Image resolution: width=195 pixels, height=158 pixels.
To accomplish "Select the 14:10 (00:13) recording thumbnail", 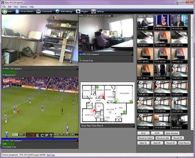I will click(x=145, y=72).
